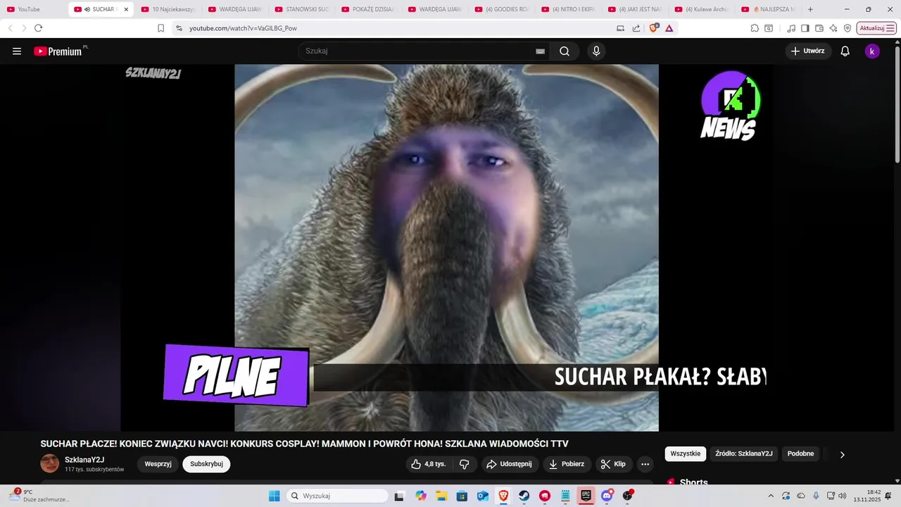Select the Wszystkie filter chip

[x=686, y=453]
